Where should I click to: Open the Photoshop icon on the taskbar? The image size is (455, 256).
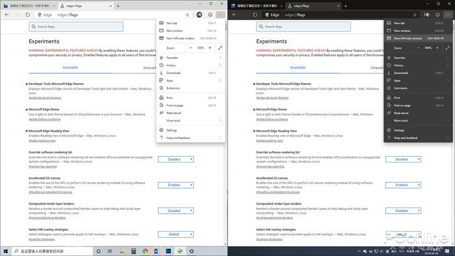point(168,251)
